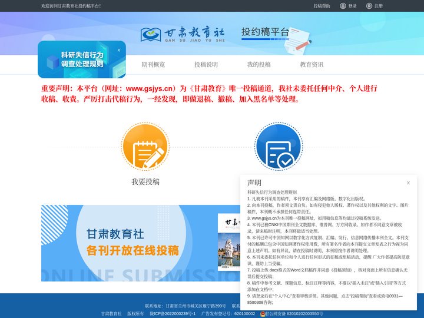Click the 各刊开放在线投稿 banner
The height and width of the screenshot is (318, 424).
coord(141,243)
